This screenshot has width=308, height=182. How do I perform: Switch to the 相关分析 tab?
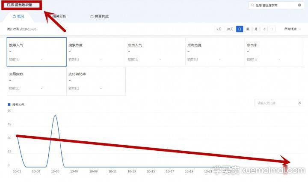(59, 16)
